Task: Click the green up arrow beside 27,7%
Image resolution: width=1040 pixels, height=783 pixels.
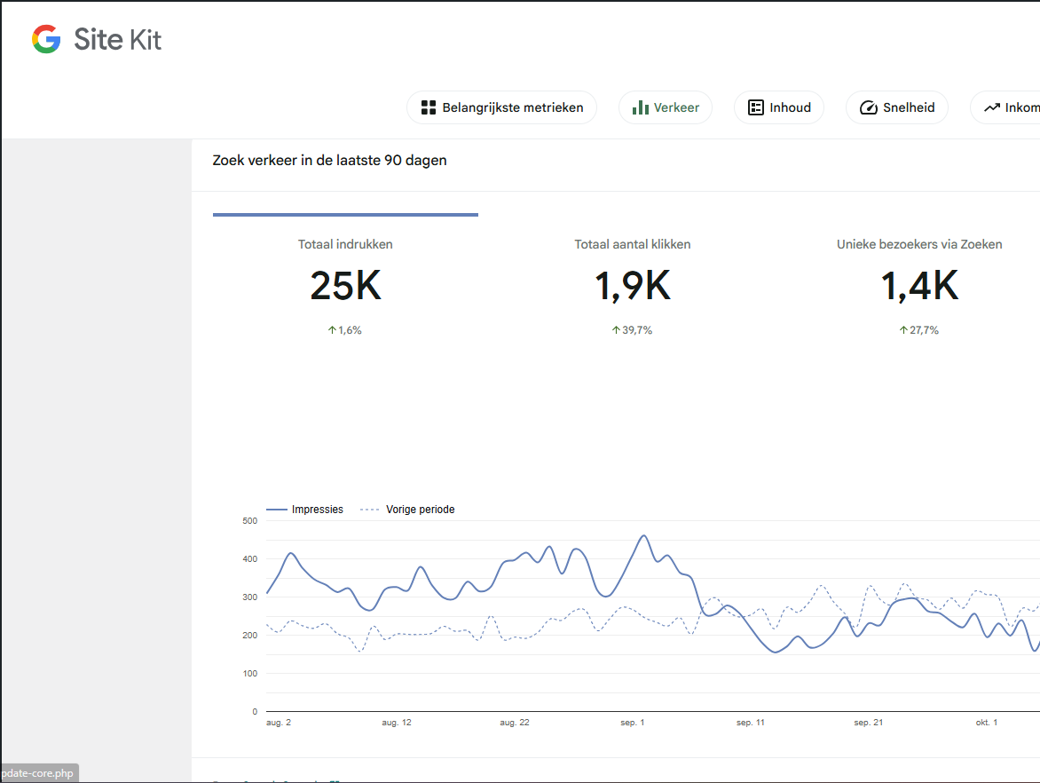Action: click(903, 330)
